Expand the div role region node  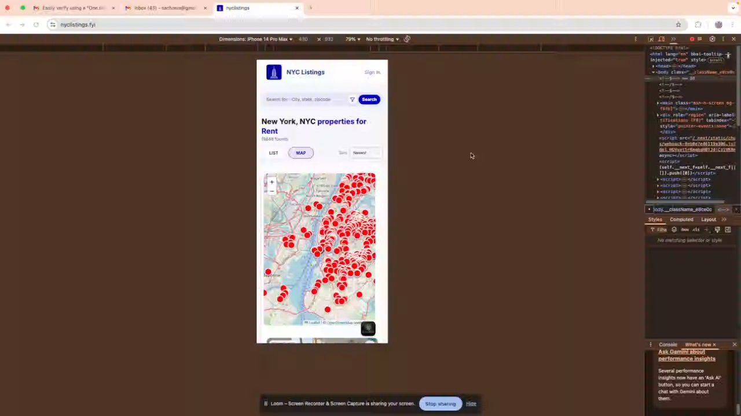658,115
